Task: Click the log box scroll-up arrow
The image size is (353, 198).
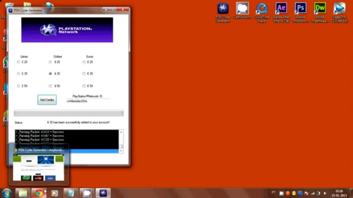Action: [x=121, y=132]
